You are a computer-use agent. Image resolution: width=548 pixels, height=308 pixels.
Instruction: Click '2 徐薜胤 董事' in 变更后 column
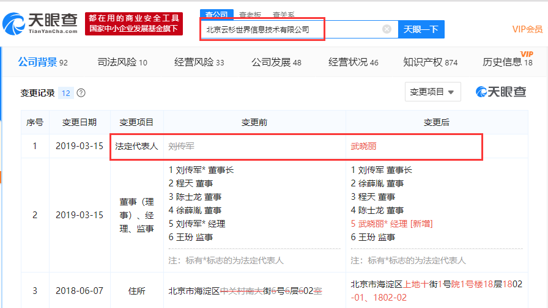(377, 183)
